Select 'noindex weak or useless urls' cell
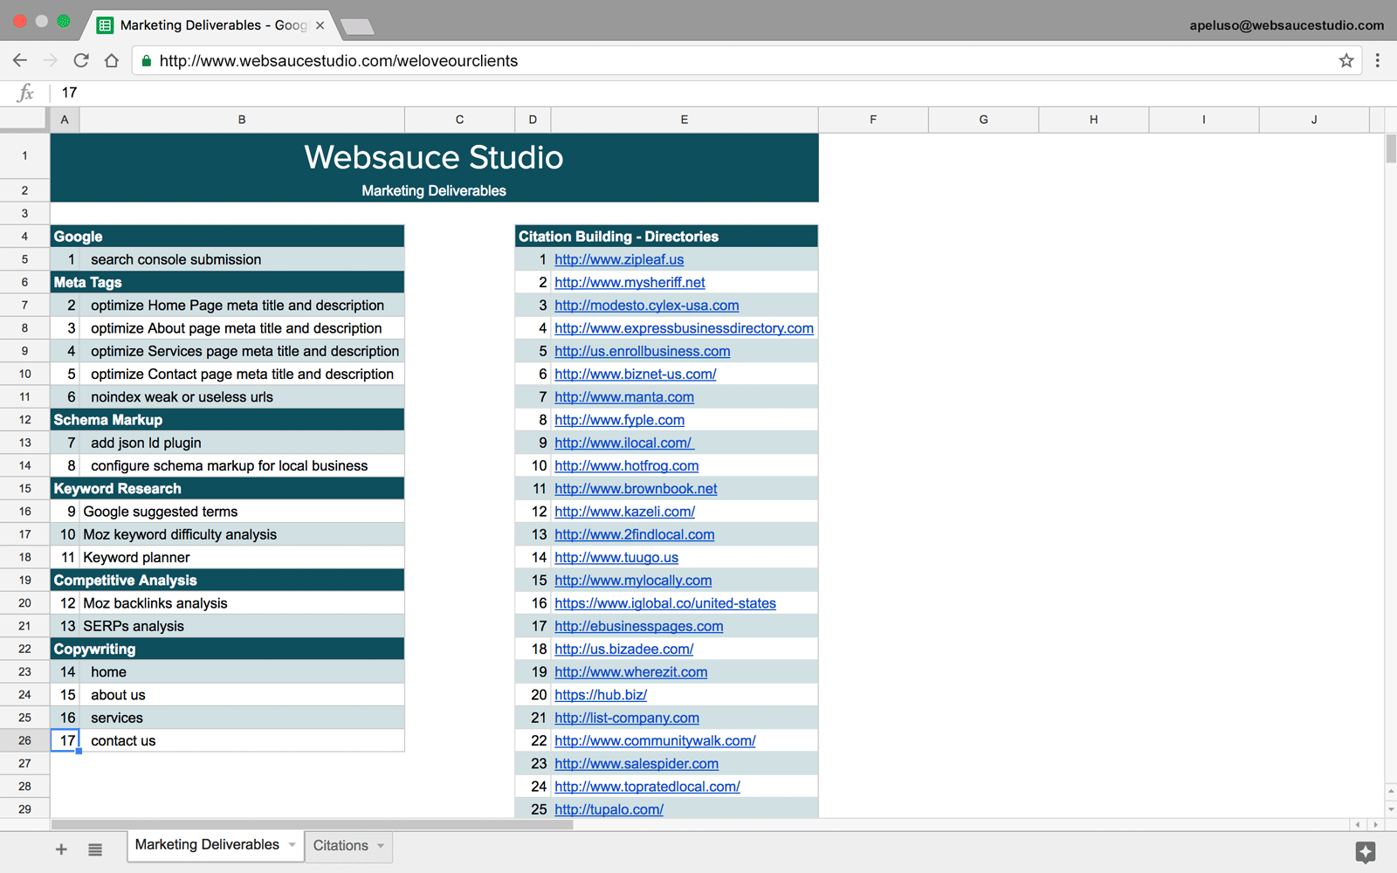The height and width of the screenshot is (873, 1397). click(242, 397)
